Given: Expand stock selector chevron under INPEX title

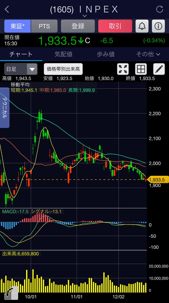Looking at the screenshot, I should 85,16.
